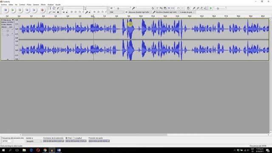Zoom in with the magnifier plus icon
The height and width of the screenshot is (153, 272).
click(x=194, y=8)
